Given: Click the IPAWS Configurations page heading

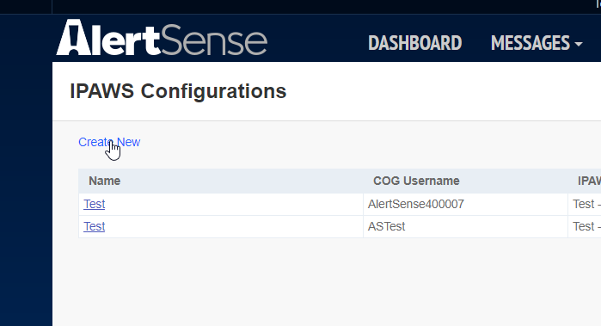Looking at the screenshot, I should point(178,91).
